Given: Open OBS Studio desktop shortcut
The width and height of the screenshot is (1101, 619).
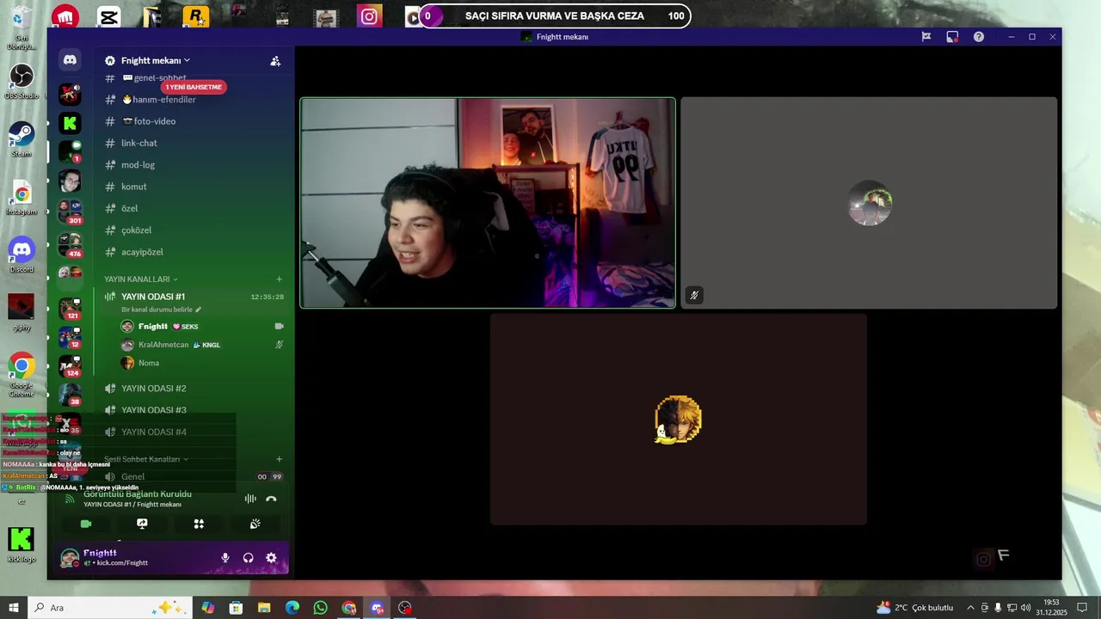Looking at the screenshot, I should (x=22, y=82).
